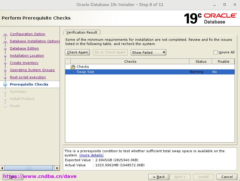The width and height of the screenshot is (240, 181).
Task: Click the Expected Value 2.6945GB text
Action: [117, 160]
